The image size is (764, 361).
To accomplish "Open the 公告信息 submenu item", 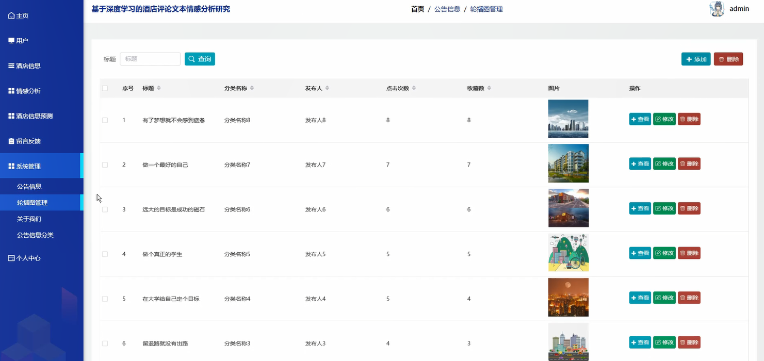I will pyautogui.click(x=41, y=186).
